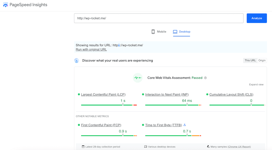Click the Analyze button
The width and height of the screenshot is (272, 150).
pyautogui.click(x=257, y=18)
